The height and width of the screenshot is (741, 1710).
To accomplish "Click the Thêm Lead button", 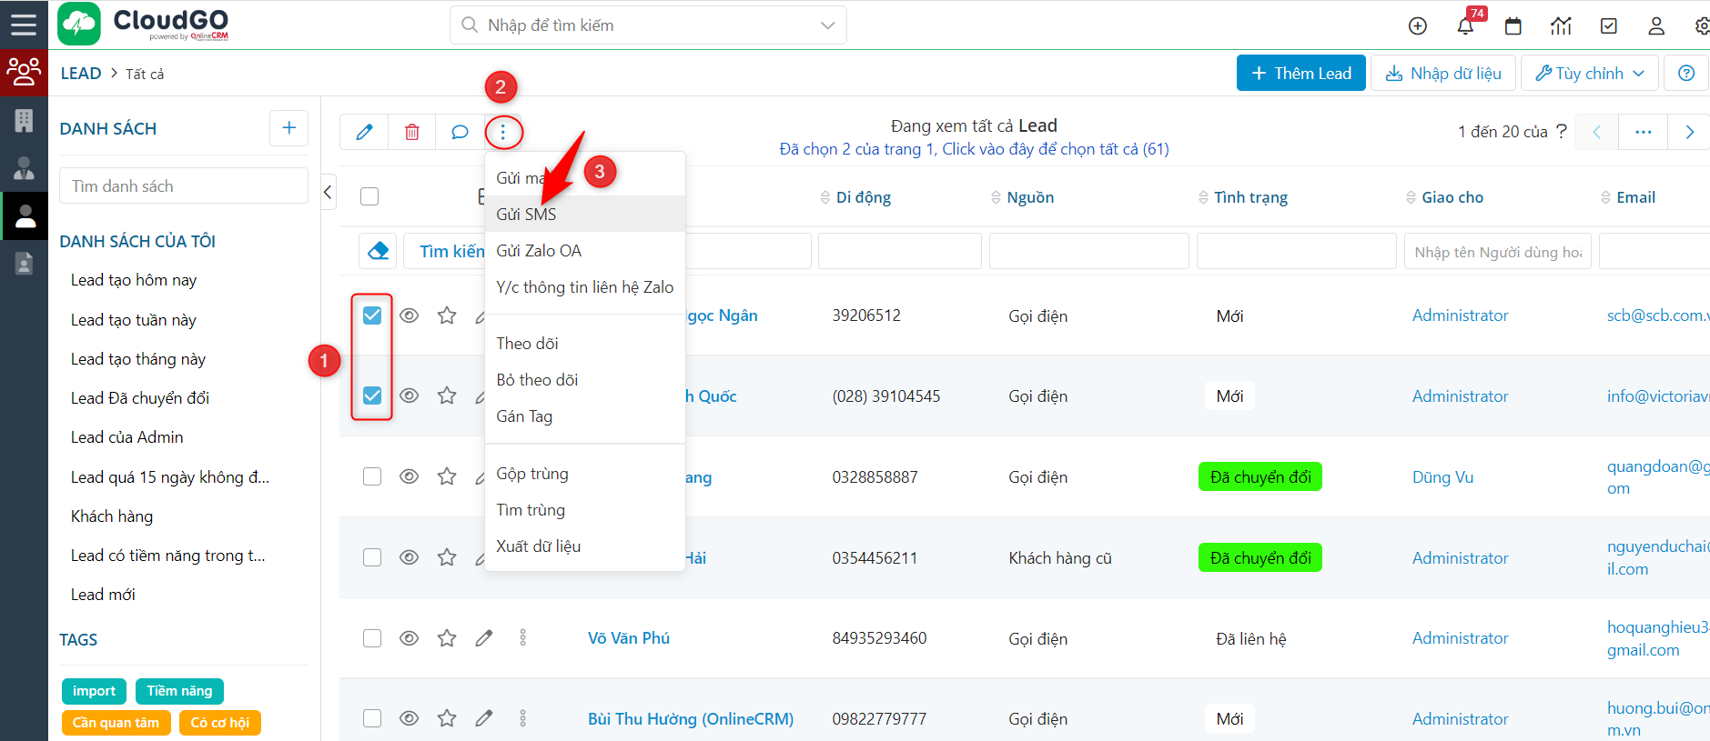I will pos(1300,74).
